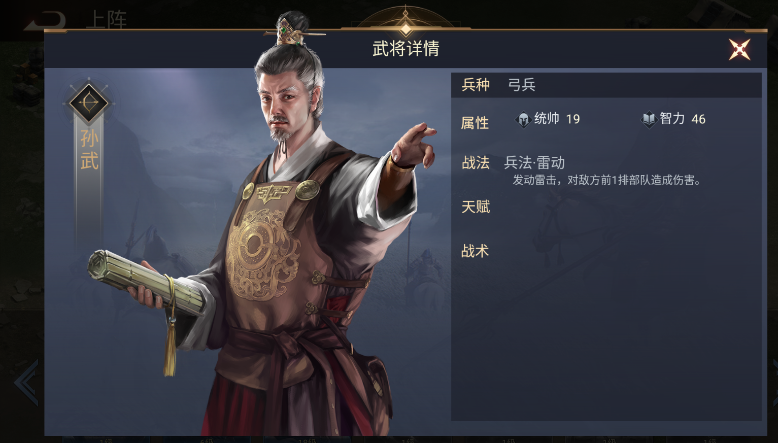Image resolution: width=778 pixels, height=443 pixels.
Task: Open the 兵法·雷动 skill name
Action: click(x=534, y=163)
